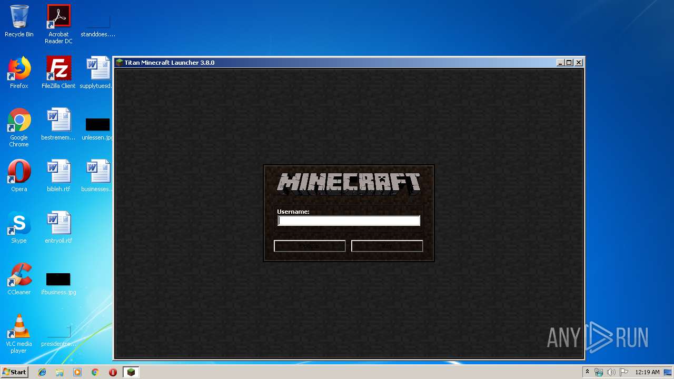Maximize the Titan Minecraft Launcher window
Screen dimensions: 674x379
[569, 62]
